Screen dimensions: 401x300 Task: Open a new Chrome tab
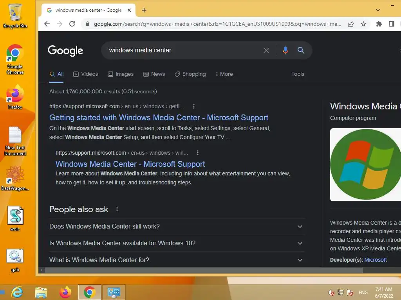click(x=144, y=10)
